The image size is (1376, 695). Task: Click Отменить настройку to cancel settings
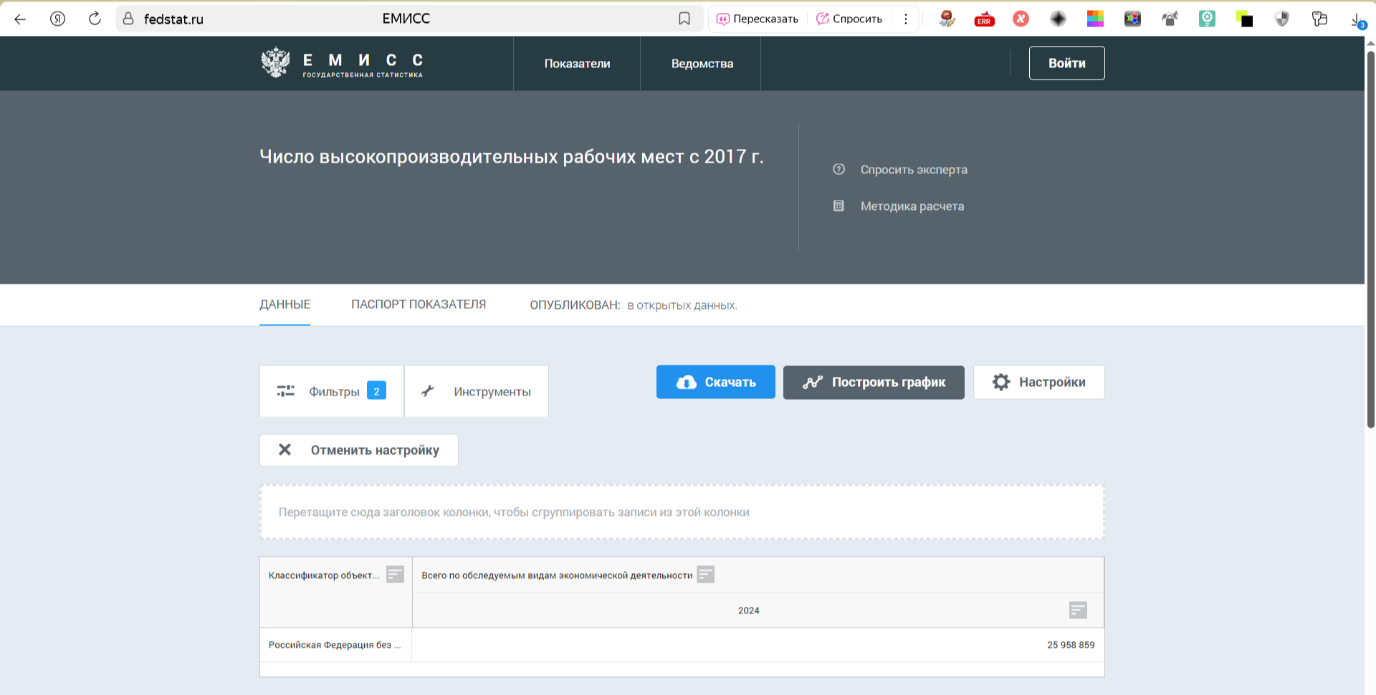point(359,450)
